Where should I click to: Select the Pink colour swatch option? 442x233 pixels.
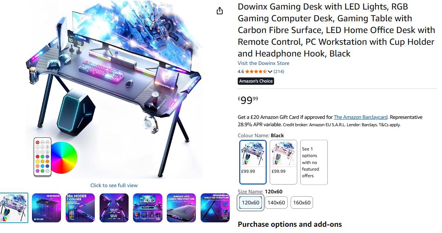(x=283, y=162)
